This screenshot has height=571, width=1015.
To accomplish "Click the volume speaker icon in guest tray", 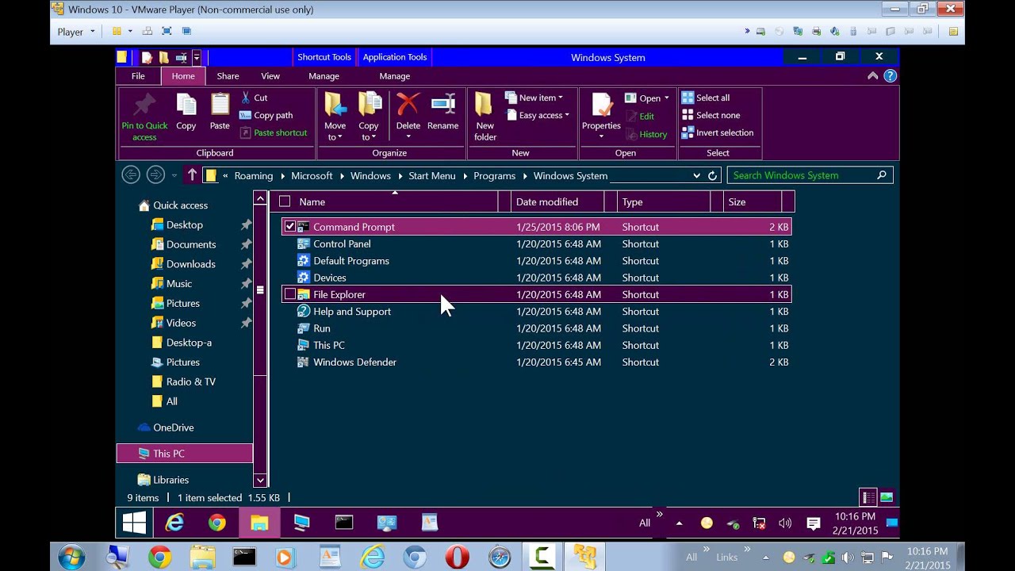I will [x=785, y=523].
